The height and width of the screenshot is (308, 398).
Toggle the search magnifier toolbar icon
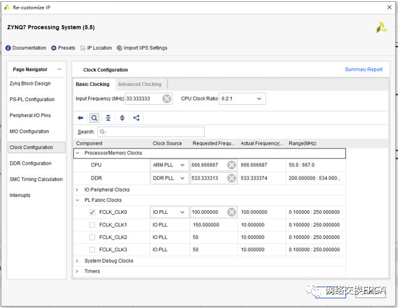tap(94, 118)
